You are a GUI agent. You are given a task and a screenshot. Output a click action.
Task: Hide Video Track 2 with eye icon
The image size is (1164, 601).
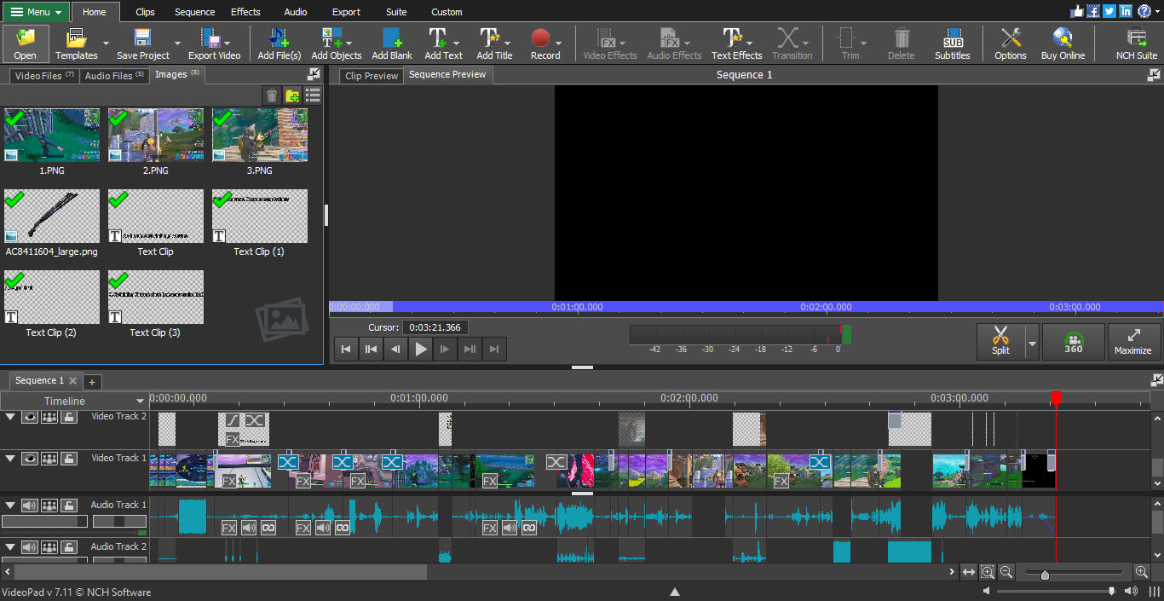(30, 417)
